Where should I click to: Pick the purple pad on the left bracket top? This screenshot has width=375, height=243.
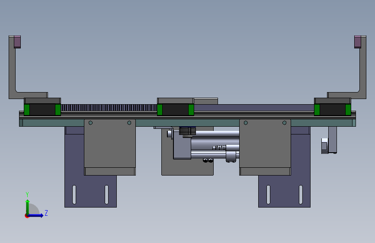point(17,42)
